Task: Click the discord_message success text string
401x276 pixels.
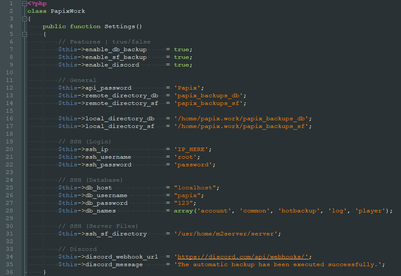Action: click(279, 264)
